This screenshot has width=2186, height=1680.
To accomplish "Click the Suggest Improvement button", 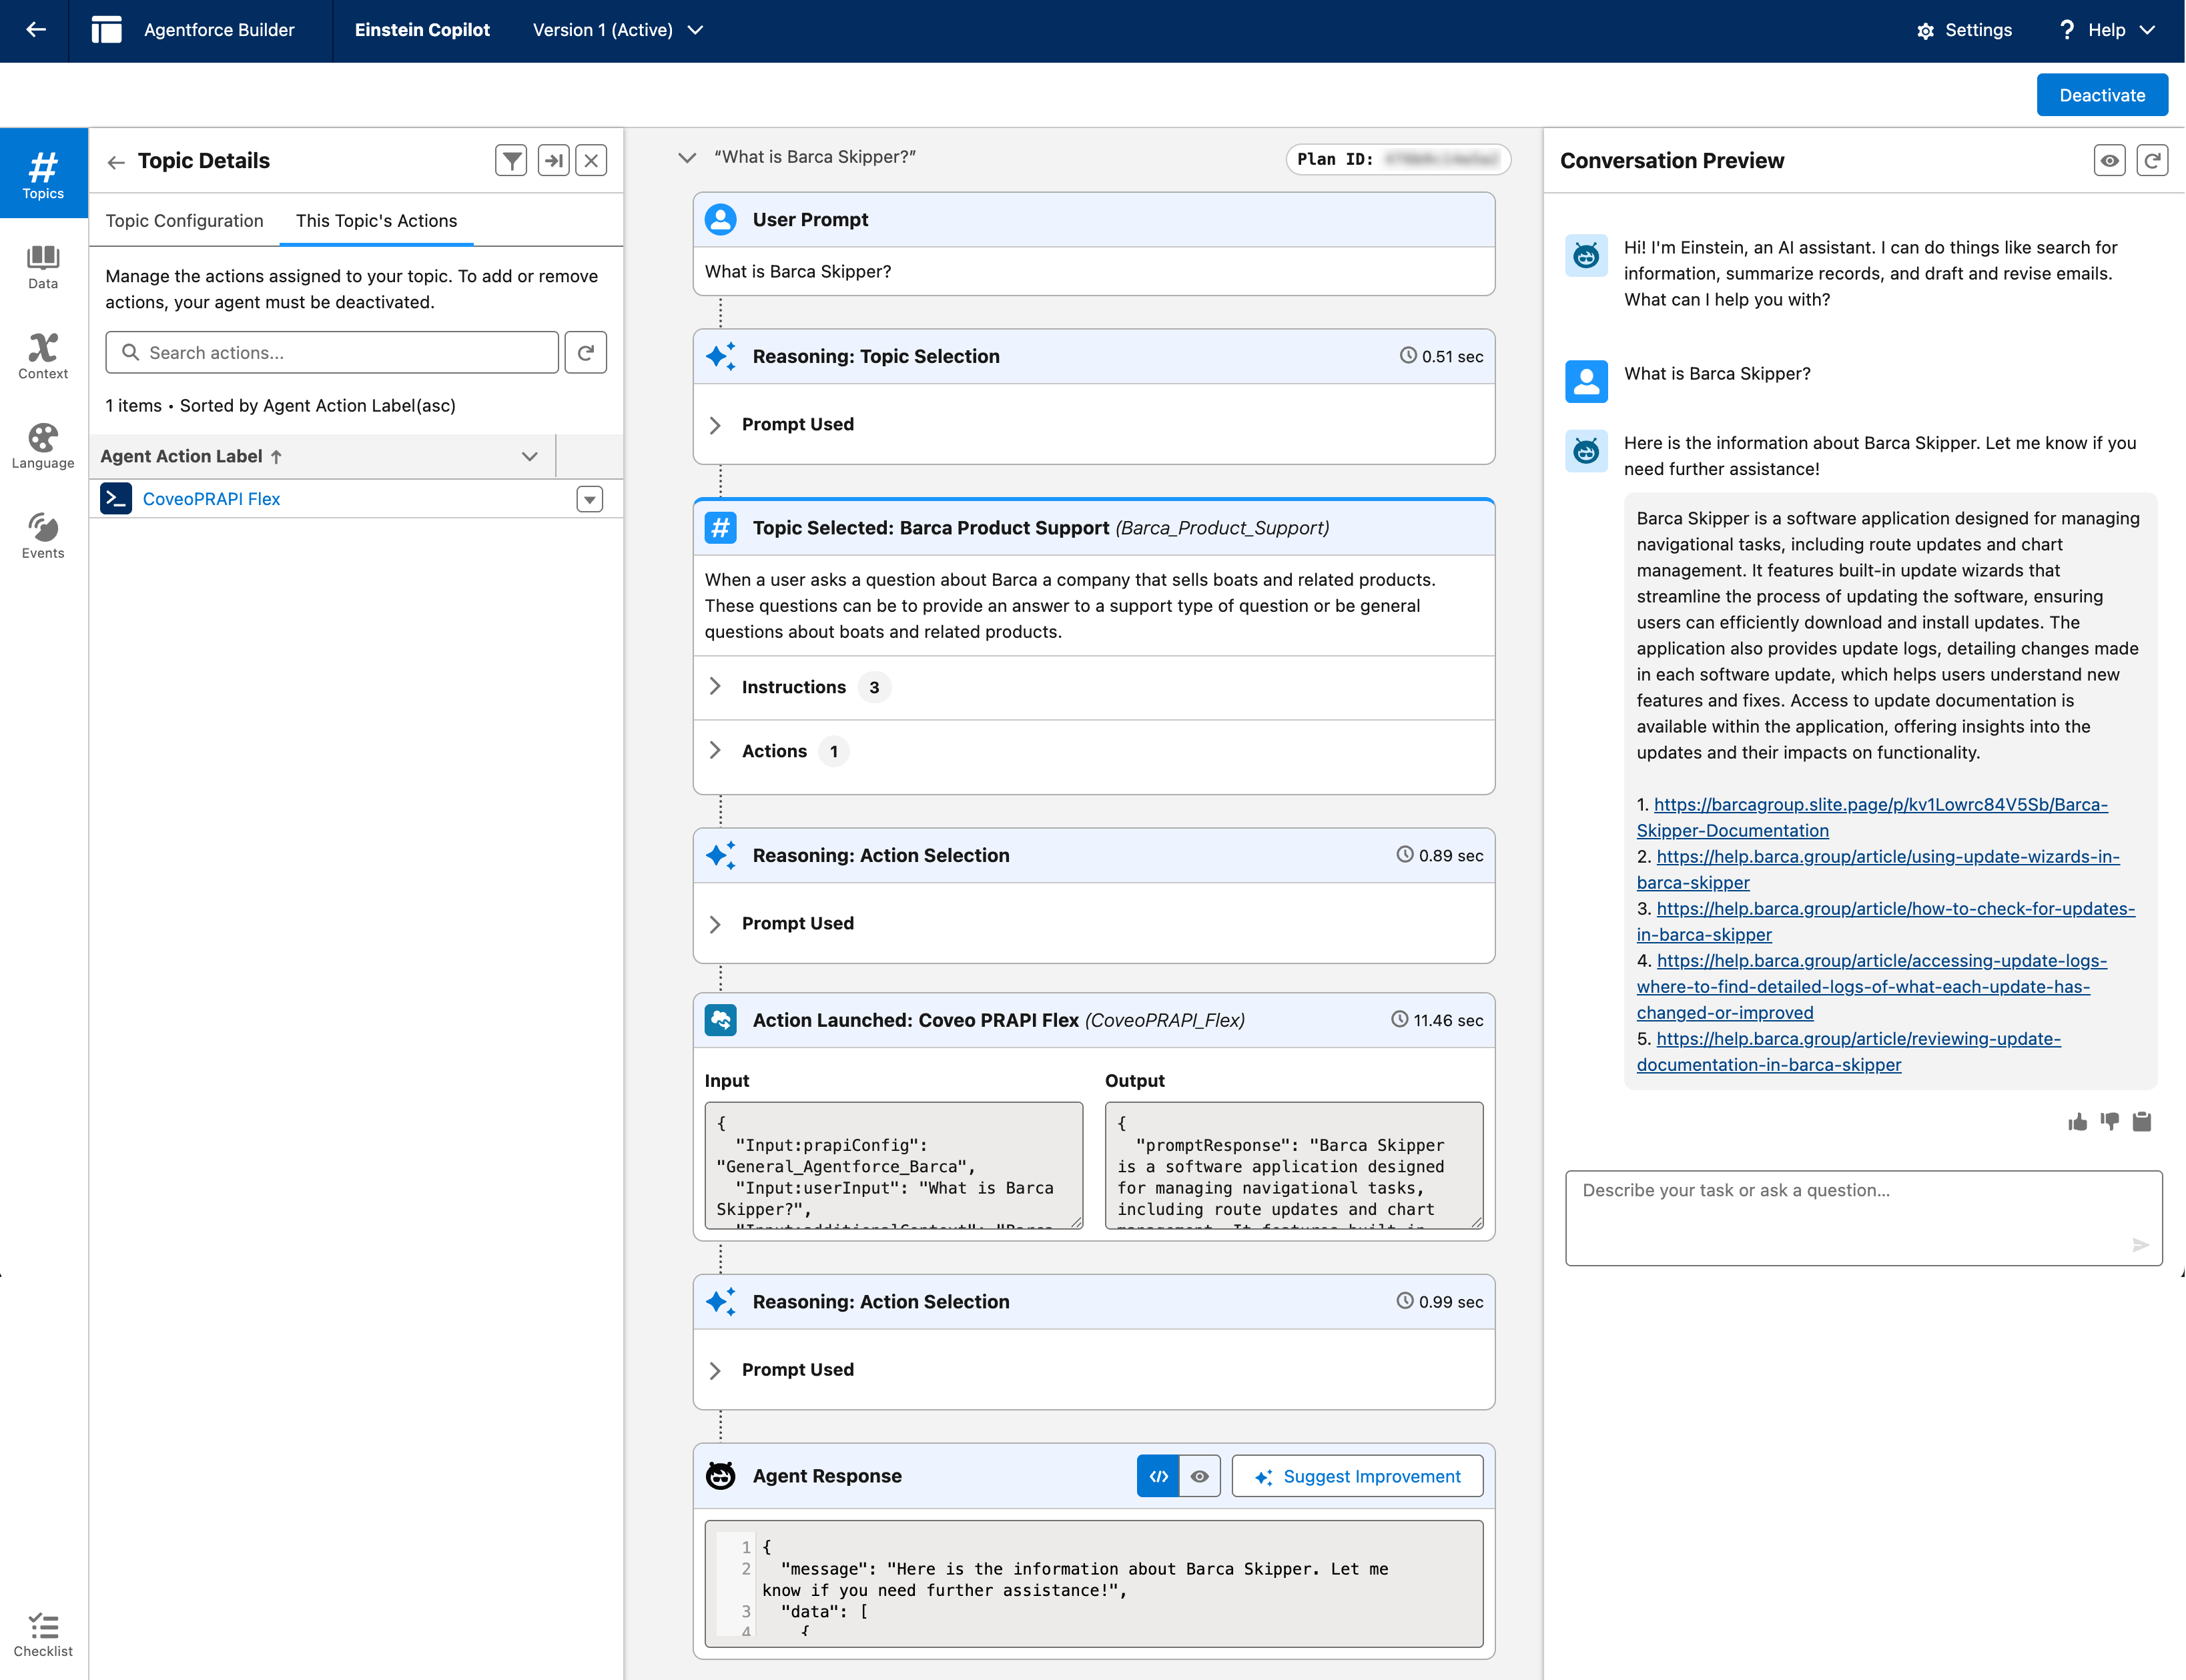I will coord(1357,1476).
